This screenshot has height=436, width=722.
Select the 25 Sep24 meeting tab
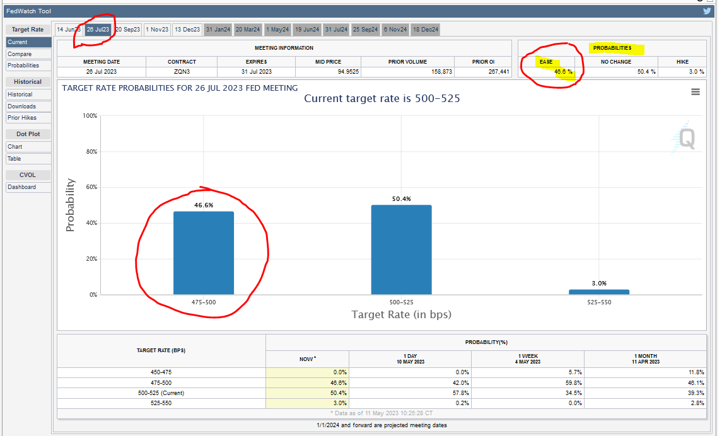click(365, 30)
